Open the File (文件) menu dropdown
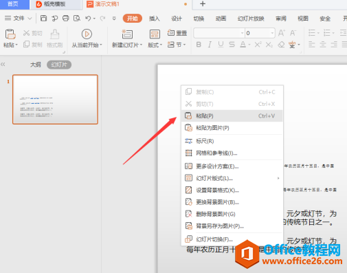 [18, 18]
